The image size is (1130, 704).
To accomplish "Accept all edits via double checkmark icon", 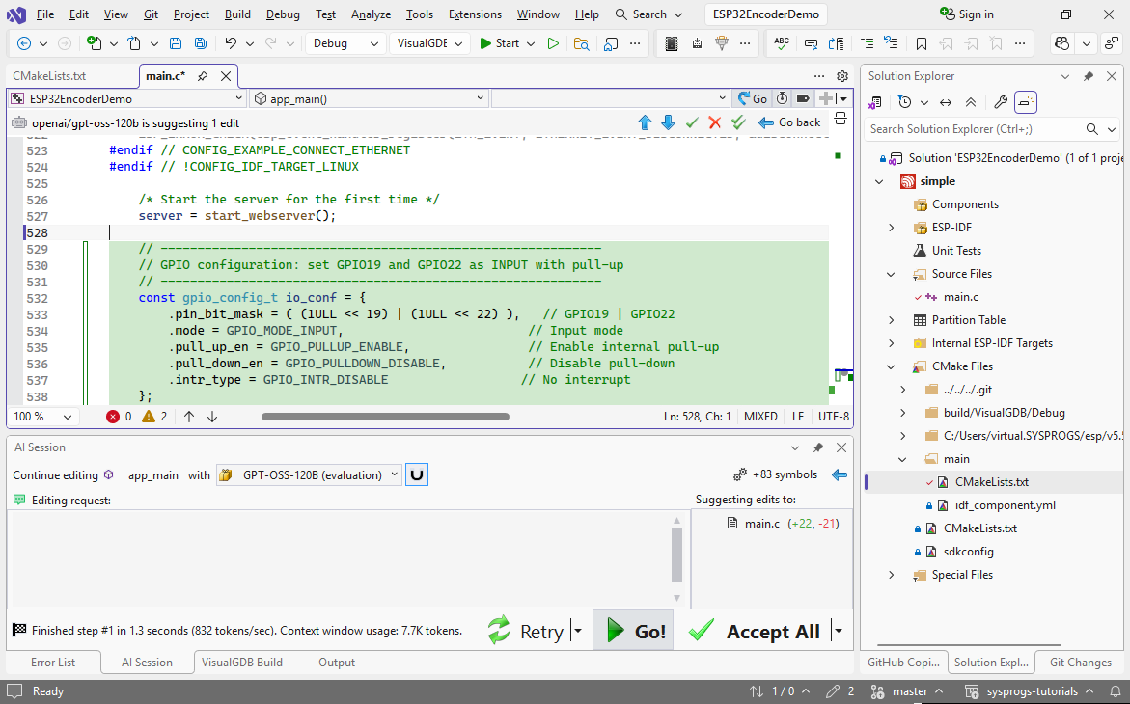I will [x=738, y=122].
